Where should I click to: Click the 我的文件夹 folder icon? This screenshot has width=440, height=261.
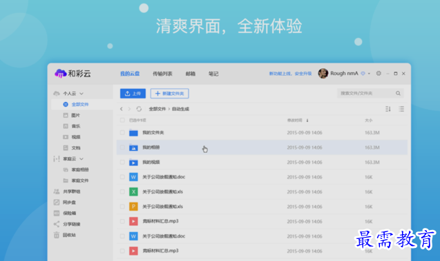[133, 133]
